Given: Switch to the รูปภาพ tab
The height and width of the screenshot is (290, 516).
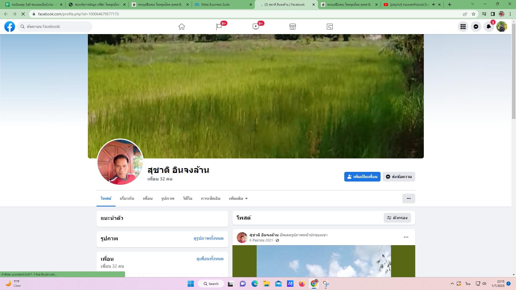Looking at the screenshot, I should tap(168, 198).
